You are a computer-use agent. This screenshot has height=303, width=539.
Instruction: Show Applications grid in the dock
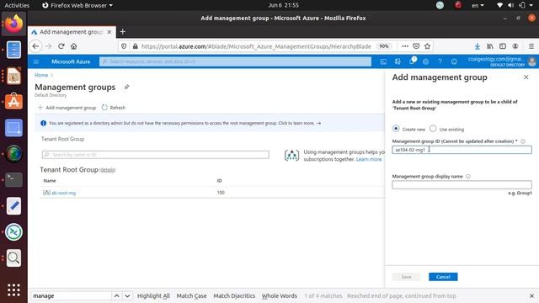(x=13, y=290)
